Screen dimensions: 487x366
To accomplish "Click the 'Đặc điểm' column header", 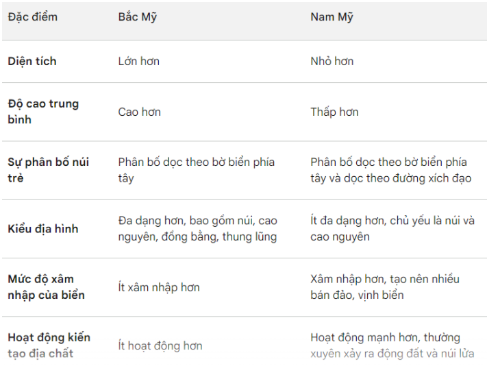I will [33, 16].
